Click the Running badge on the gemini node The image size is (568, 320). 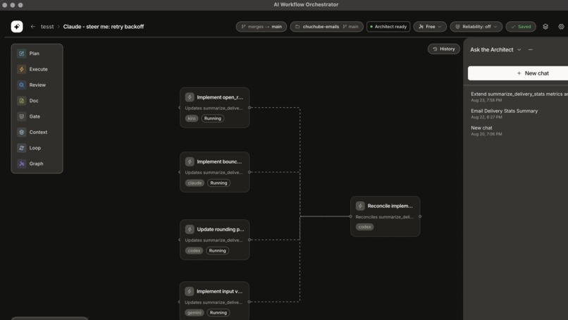click(218, 313)
